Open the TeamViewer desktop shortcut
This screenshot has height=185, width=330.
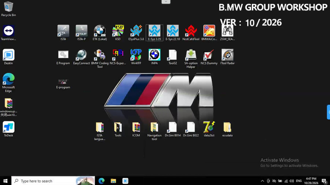[x=8, y=33]
